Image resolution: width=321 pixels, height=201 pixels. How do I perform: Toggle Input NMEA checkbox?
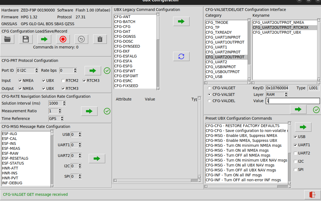[x=20, y=81]
